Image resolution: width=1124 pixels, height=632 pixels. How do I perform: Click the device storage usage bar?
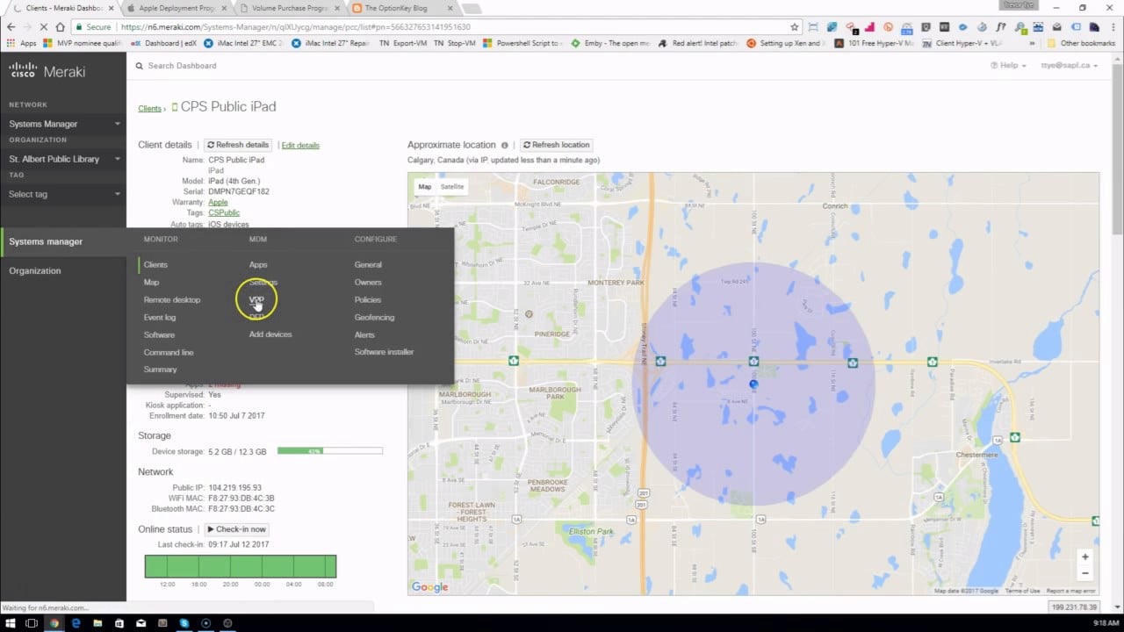click(330, 451)
